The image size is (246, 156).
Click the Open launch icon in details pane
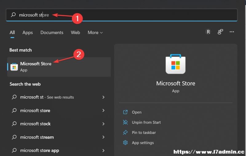(125, 112)
